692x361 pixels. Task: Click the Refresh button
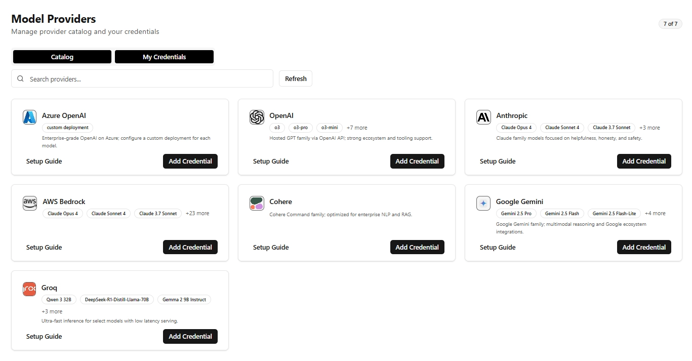coord(295,78)
